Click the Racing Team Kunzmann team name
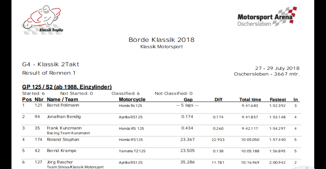This screenshot has width=326, height=169. pos(68,133)
